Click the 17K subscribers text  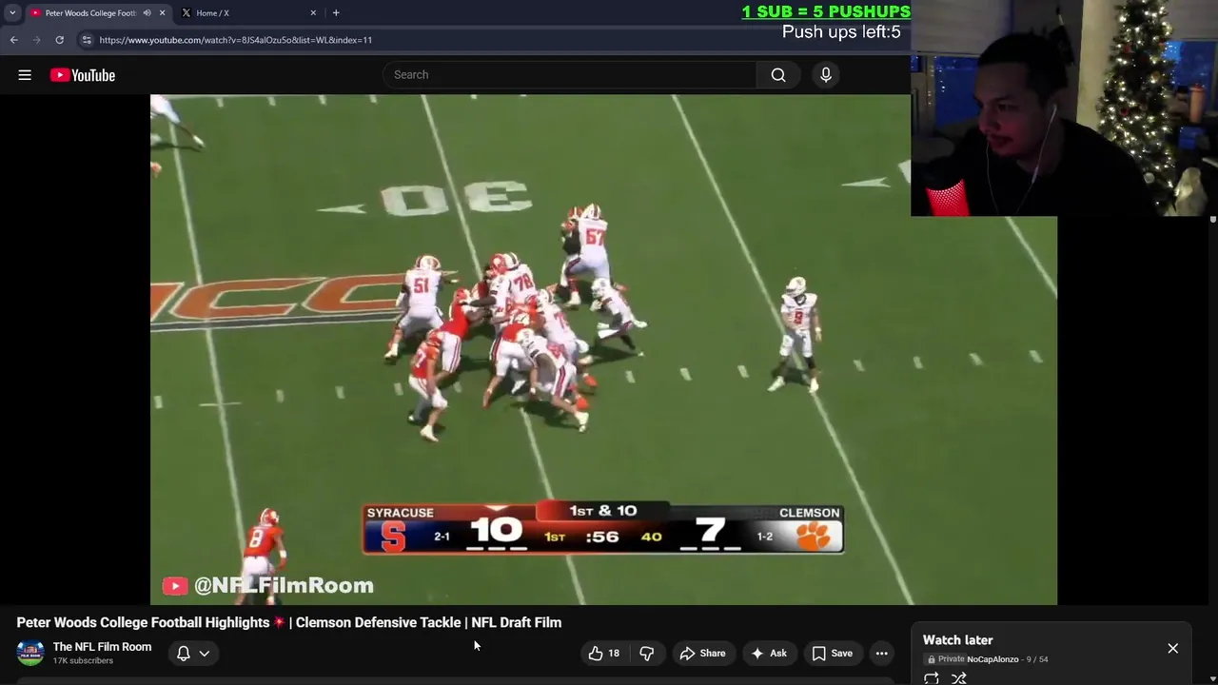point(83,661)
